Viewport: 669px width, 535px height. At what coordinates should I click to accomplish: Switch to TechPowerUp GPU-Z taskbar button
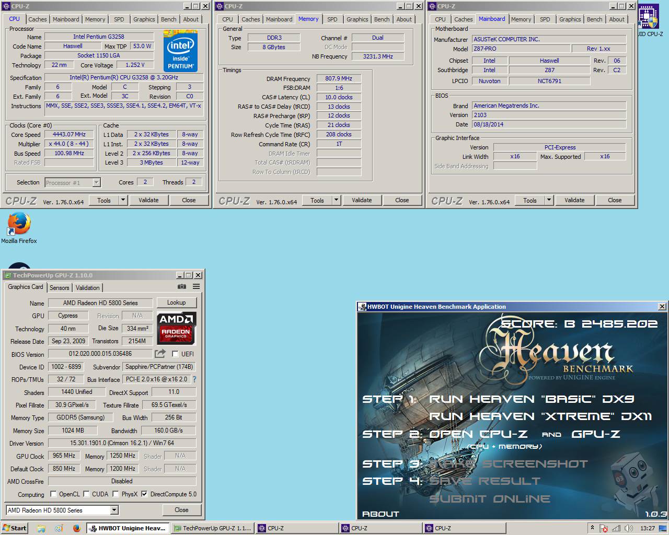coord(213,528)
